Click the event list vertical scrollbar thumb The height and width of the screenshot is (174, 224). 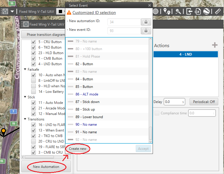[x=151, y=134]
